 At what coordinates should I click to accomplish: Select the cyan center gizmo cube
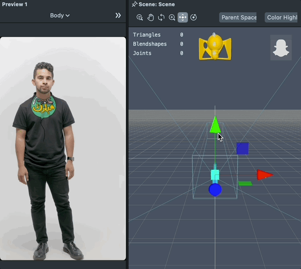tap(215, 175)
